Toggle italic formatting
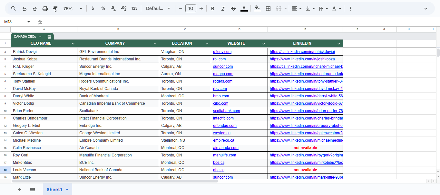The image size is (440, 195). click(x=223, y=9)
